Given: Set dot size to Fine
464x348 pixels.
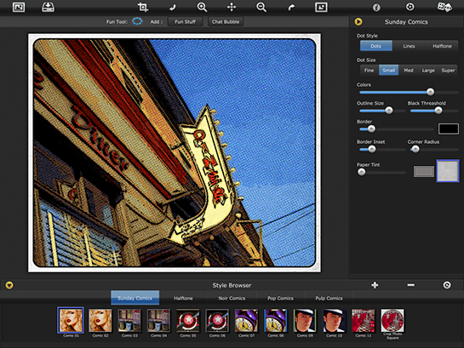Looking at the screenshot, I should coord(369,70).
